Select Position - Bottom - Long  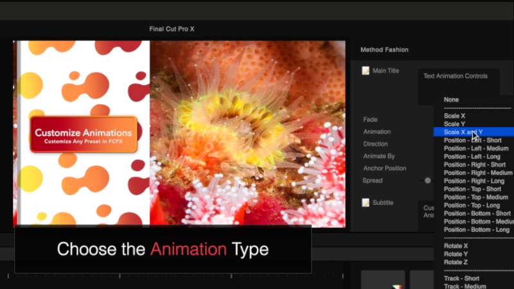(477, 230)
